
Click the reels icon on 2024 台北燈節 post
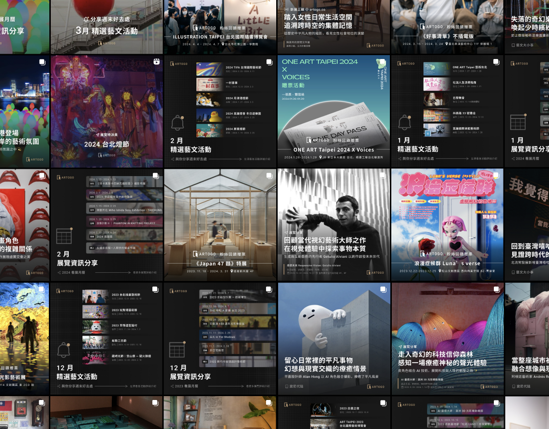[157, 62]
